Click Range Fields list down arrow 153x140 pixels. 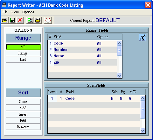pyautogui.click(x=119, y=76)
